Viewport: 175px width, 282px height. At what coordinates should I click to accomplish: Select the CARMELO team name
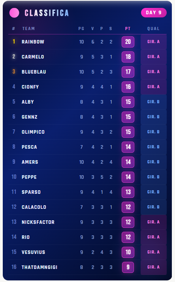coord(33,57)
